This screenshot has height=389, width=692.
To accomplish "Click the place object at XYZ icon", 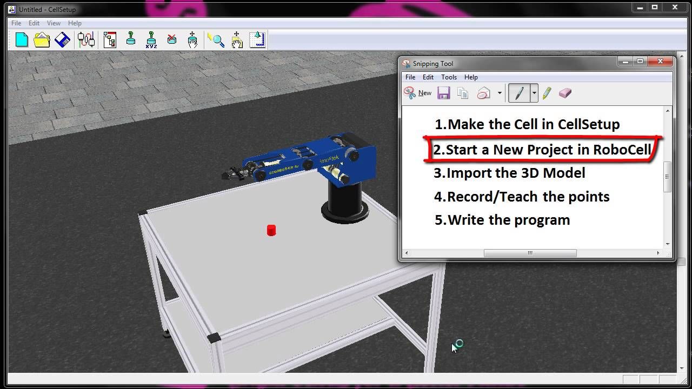I will coord(151,39).
